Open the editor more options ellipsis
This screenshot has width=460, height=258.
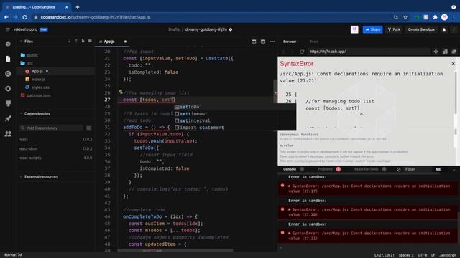[272, 42]
